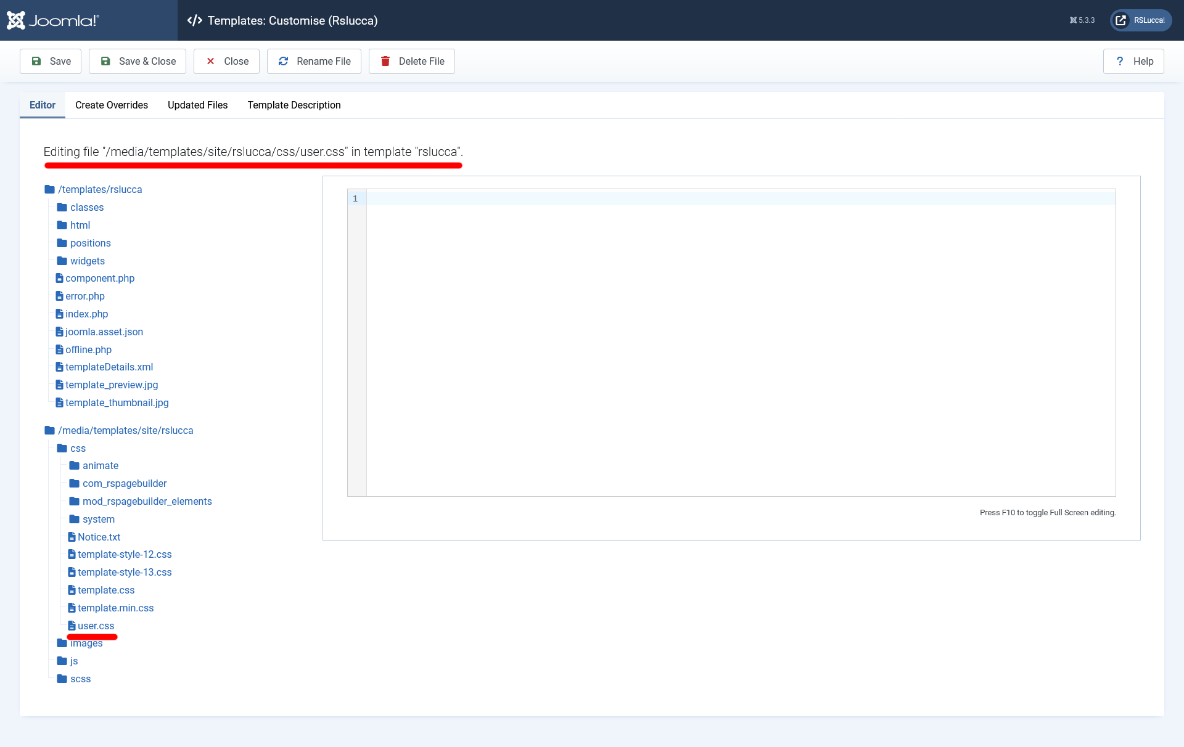Switch to Template Description tab
The width and height of the screenshot is (1184, 747).
tap(294, 105)
